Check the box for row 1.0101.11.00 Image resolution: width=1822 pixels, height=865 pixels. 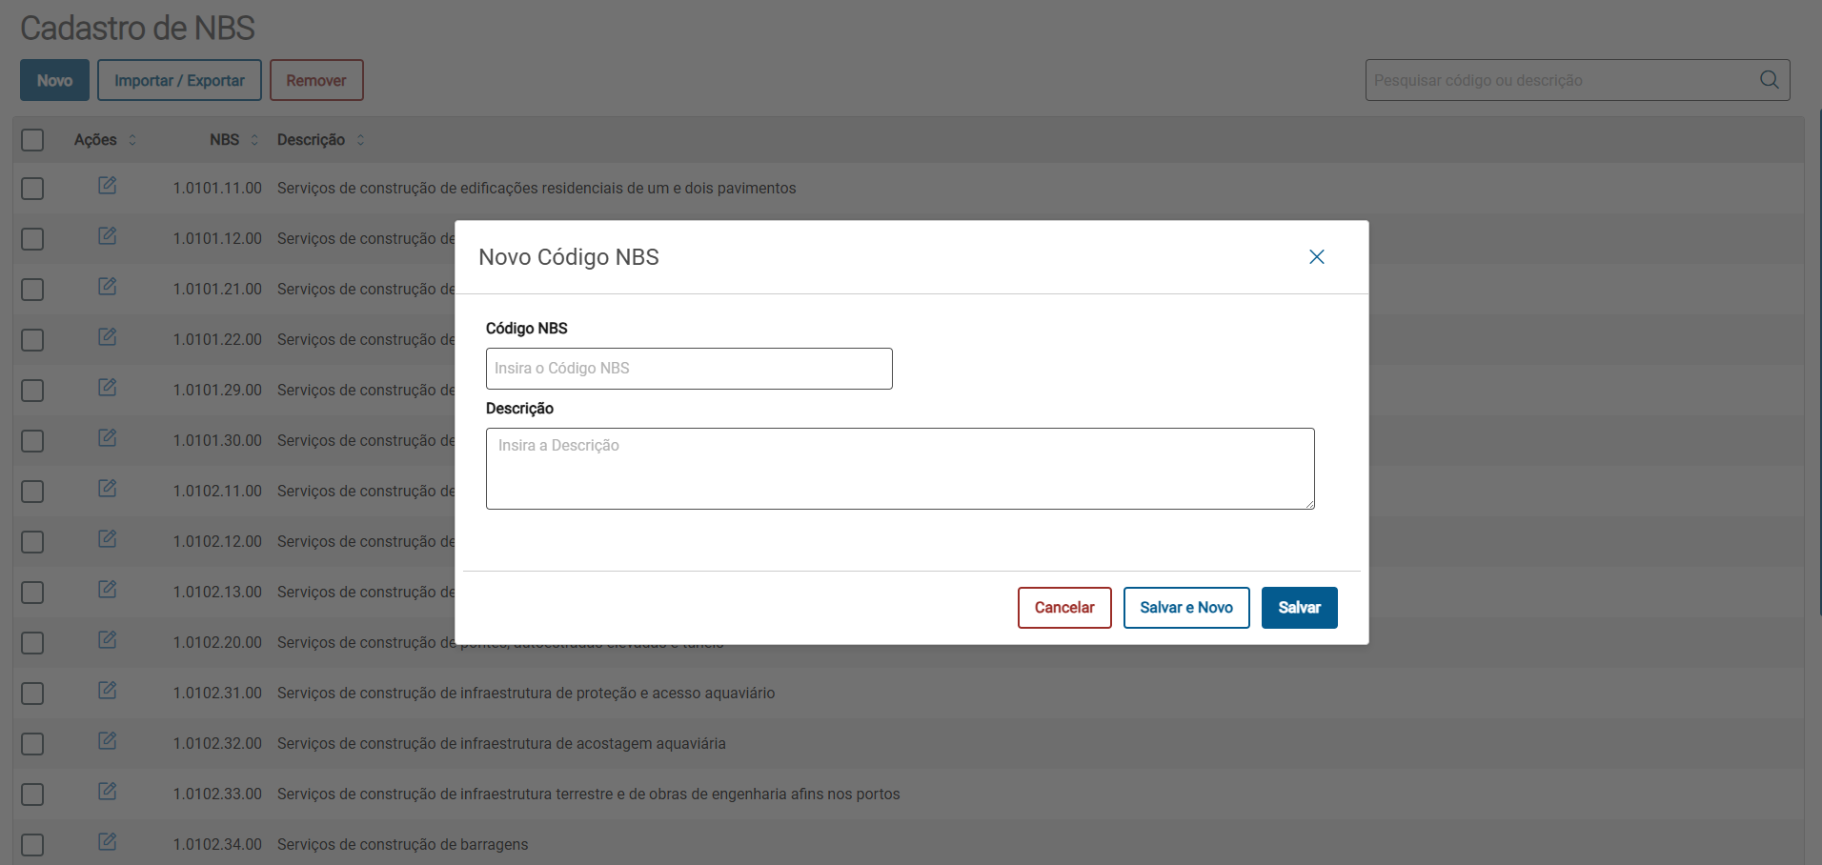[32, 189]
